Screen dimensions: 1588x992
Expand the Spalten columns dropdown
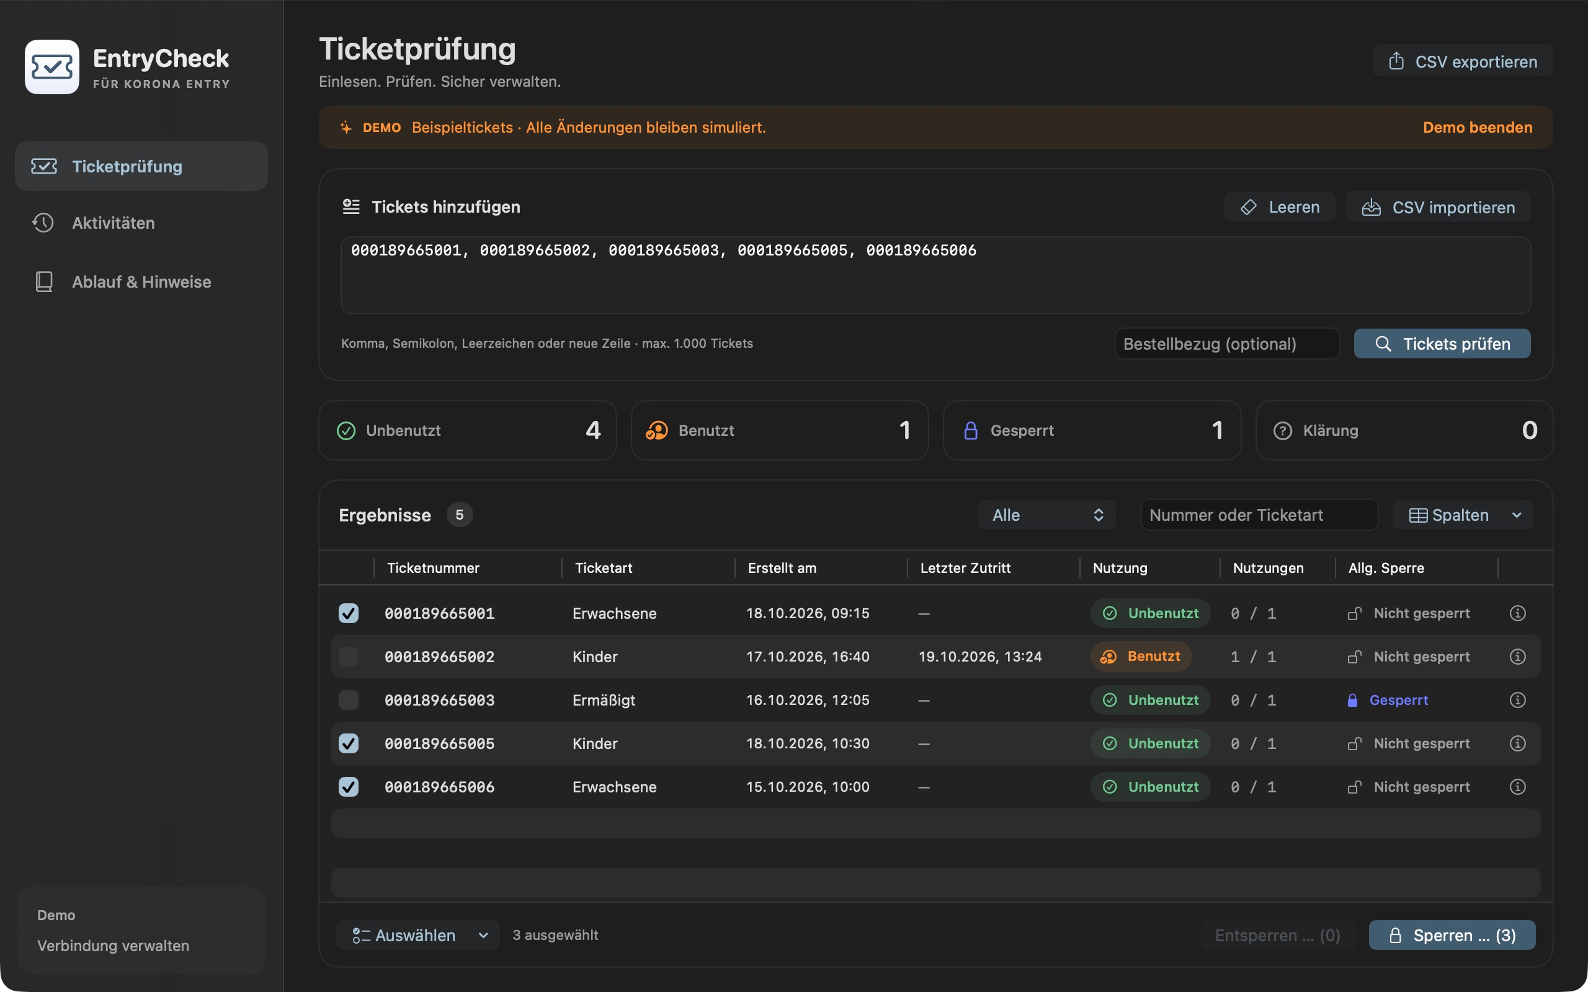click(1463, 515)
